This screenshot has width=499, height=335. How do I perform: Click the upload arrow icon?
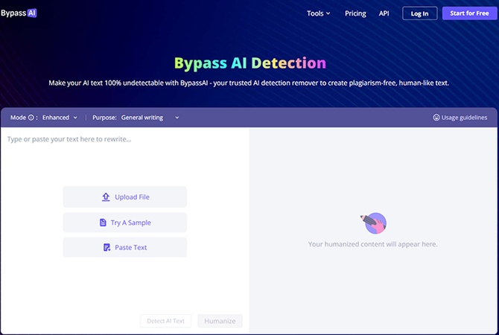click(x=106, y=197)
